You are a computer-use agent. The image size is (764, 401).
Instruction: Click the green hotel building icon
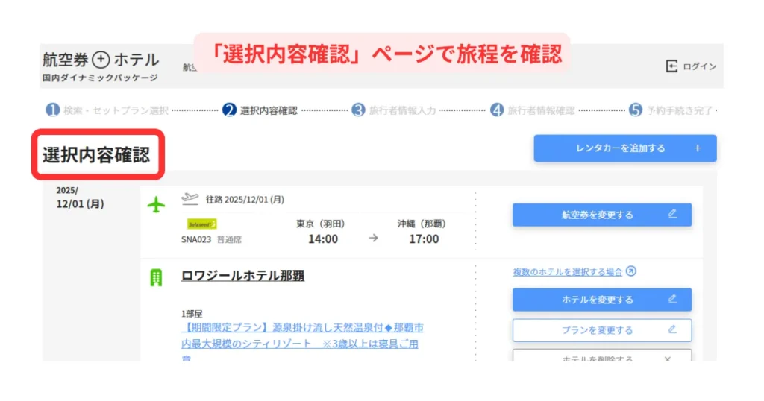[x=156, y=277]
